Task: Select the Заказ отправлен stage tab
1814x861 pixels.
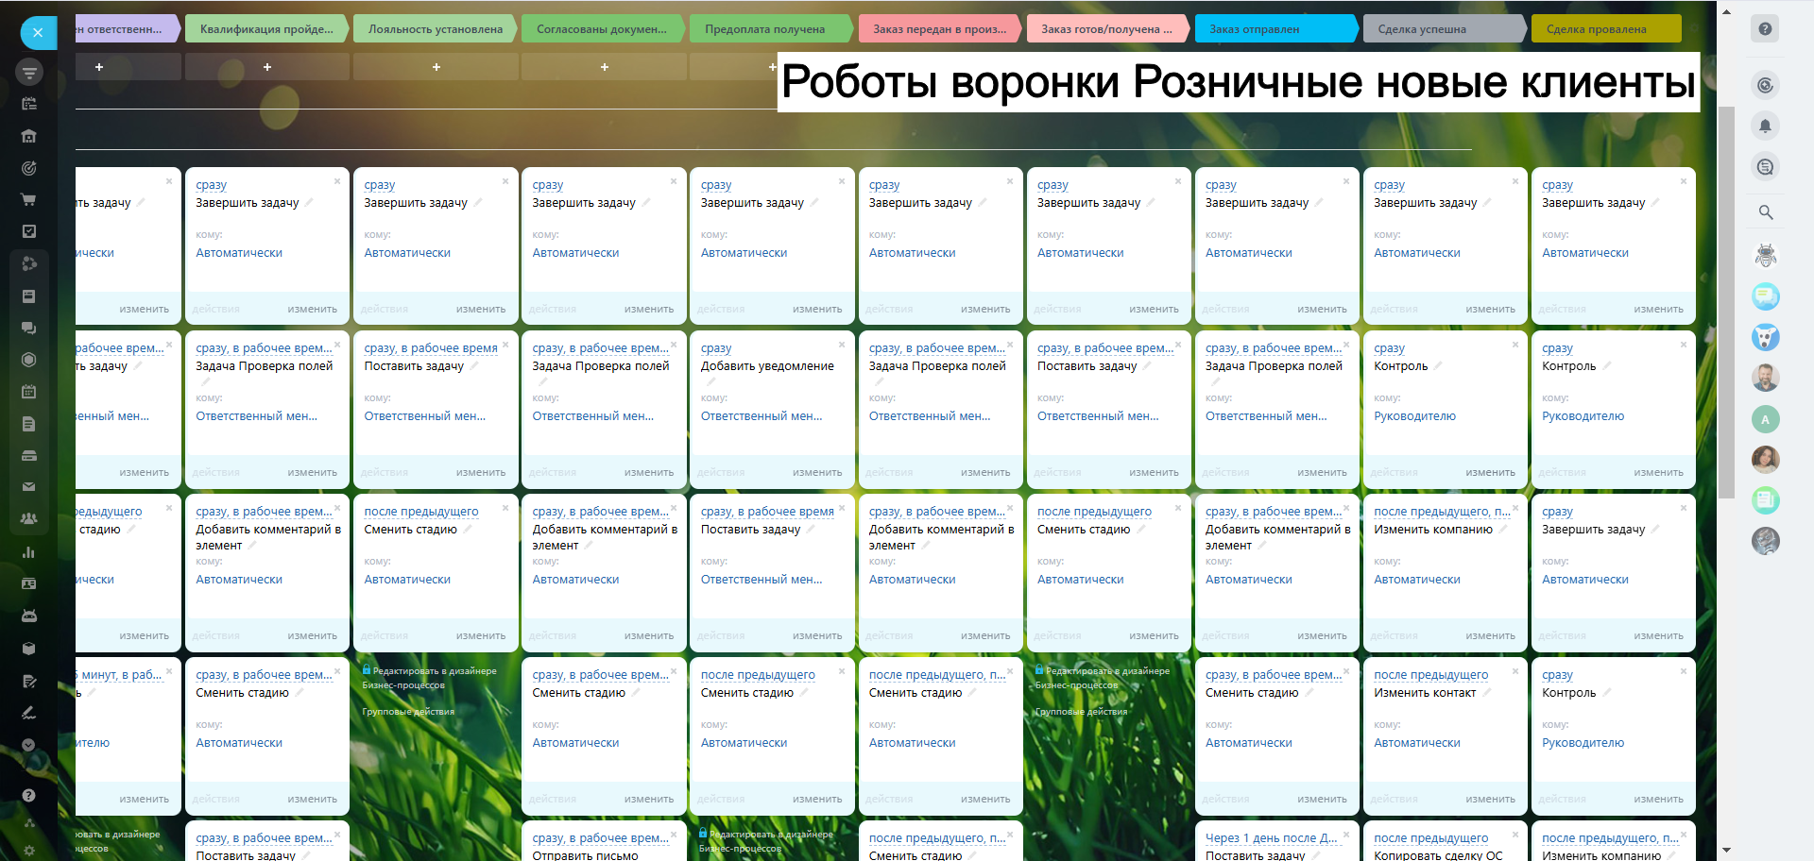Action: 1275,29
